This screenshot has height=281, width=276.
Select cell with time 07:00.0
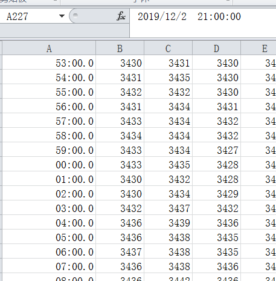(x=49, y=266)
